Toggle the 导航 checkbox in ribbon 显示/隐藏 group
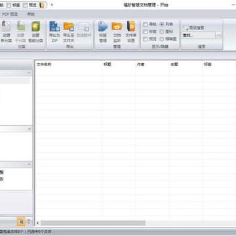 tap(145, 24)
